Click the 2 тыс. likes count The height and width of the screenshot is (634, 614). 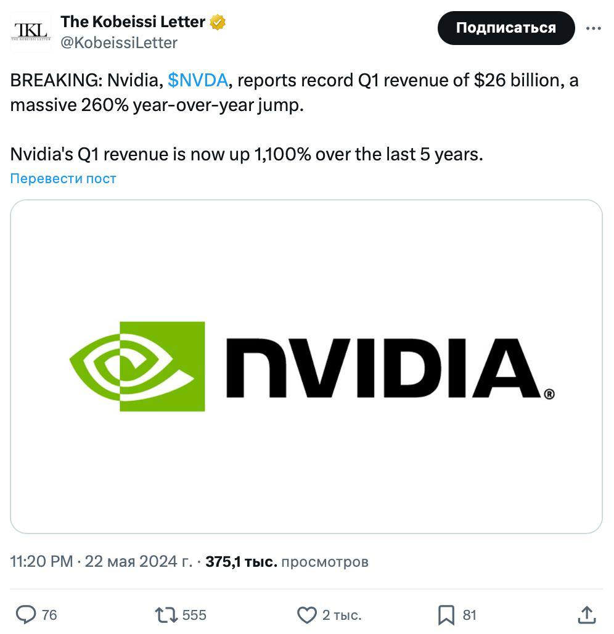[342, 615]
